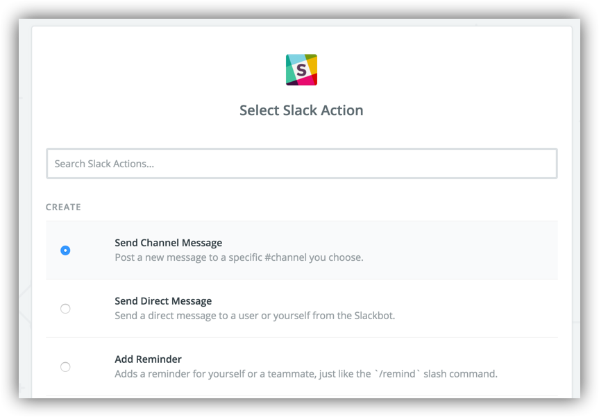Open the Send Direct Message option title
This screenshot has height=417, width=599.
click(x=163, y=301)
